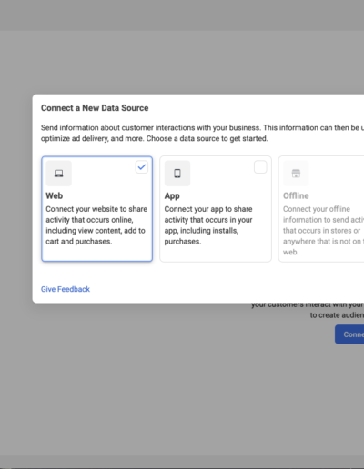
Task: Click the phone icon on App card
Action: 177,174
